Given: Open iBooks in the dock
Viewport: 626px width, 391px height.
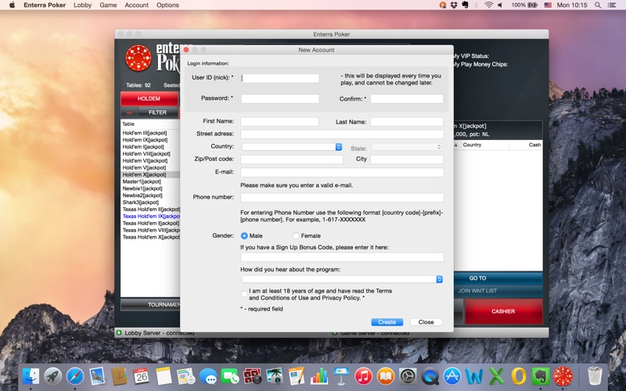Looking at the screenshot, I should point(386,376).
